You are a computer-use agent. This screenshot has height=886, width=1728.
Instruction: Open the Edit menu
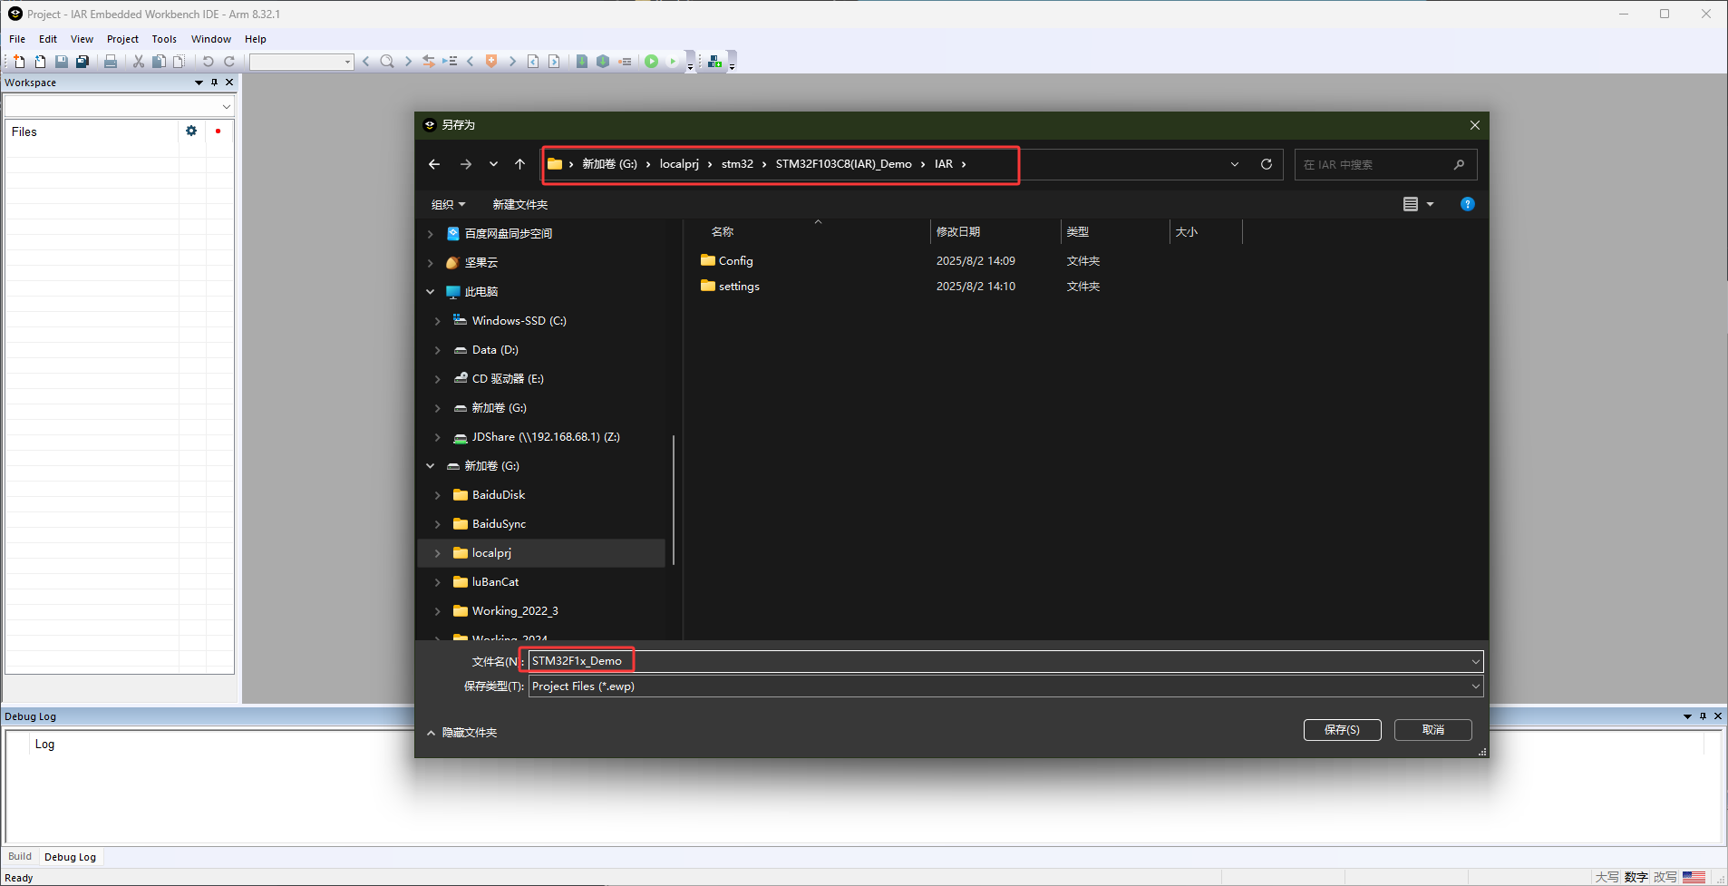tap(48, 39)
